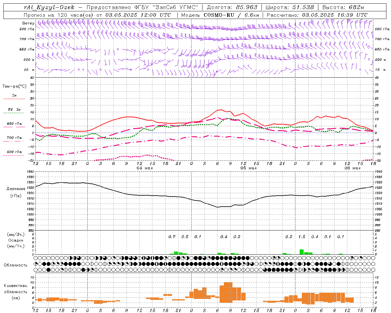Click the 04 мая date label
Image resolution: width=391 pixels, height=313 pixels.
click(x=144, y=168)
